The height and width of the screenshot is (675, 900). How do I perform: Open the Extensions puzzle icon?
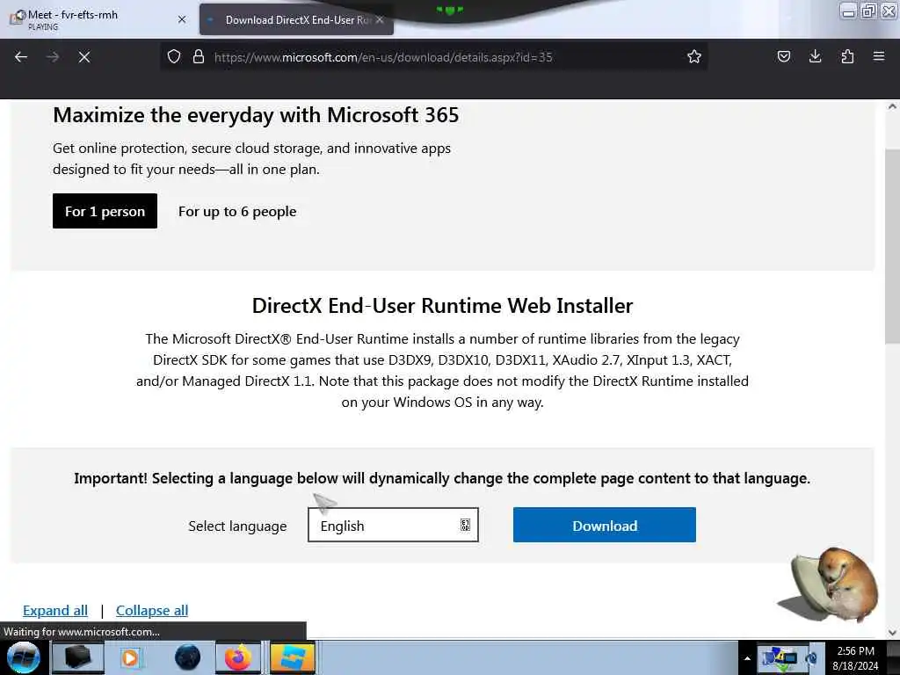click(847, 56)
